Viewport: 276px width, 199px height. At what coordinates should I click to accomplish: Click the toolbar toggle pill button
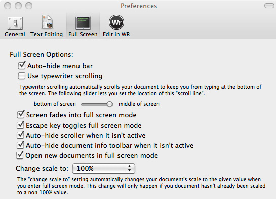pos(269,6)
